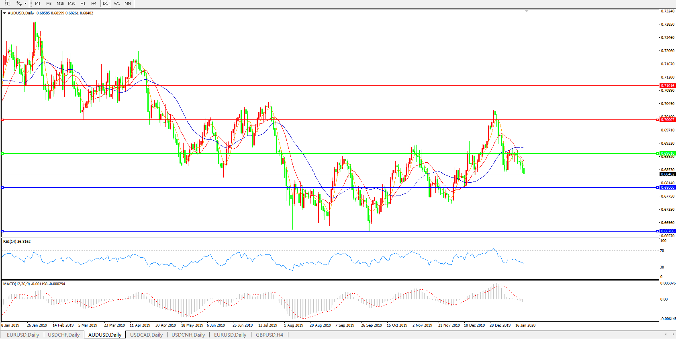Image resolution: width=676 pixels, height=339 pixels.
Task: Click the RSI(14) indicator label
Action: tap(16, 242)
